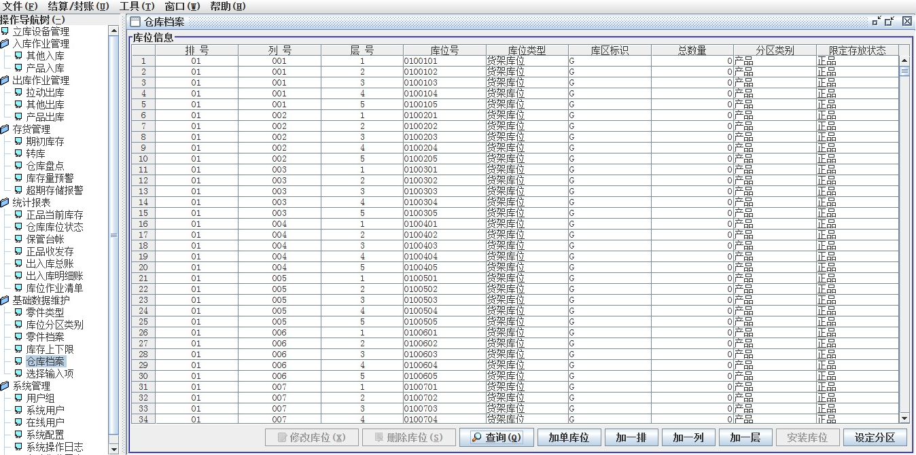Collapse the 基础数据维护 tree node
Viewport: 916px width, 455px height.
(5, 300)
